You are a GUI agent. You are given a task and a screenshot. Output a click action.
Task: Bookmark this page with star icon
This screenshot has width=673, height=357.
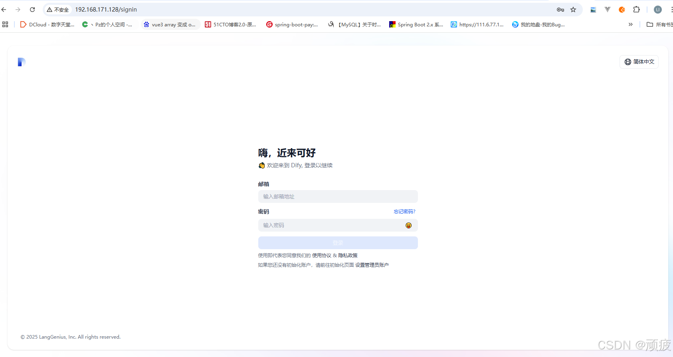[x=573, y=10]
